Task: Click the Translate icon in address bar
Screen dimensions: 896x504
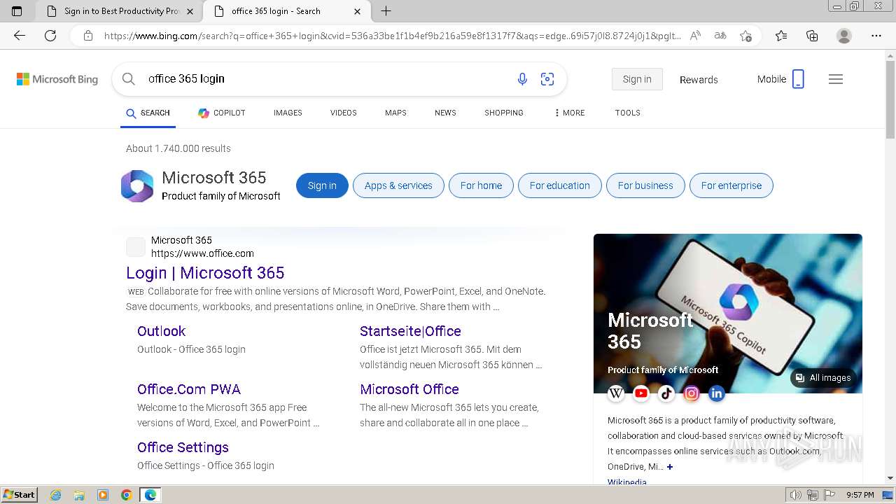Action: pyautogui.click(x=720, y=36)
